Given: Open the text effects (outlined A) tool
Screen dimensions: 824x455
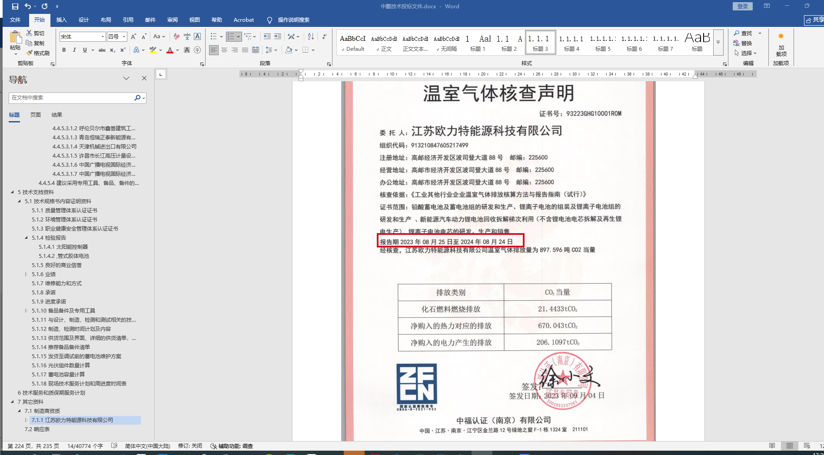Looking at the screenshot, I should pyautogui.click(x=136, y=50).
